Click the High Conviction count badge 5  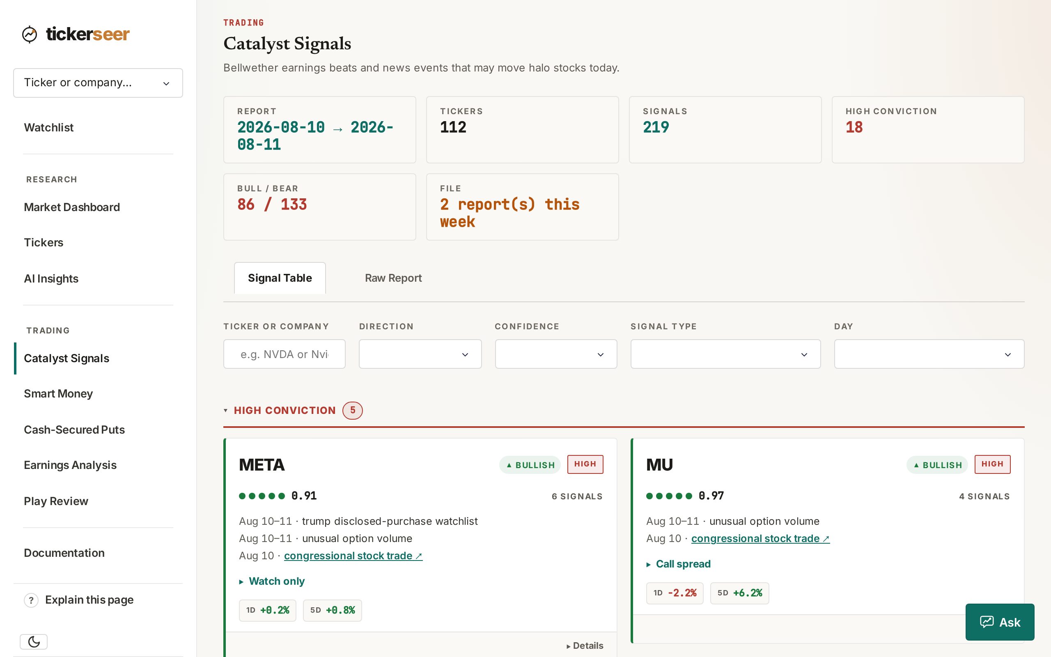[352, 411]
